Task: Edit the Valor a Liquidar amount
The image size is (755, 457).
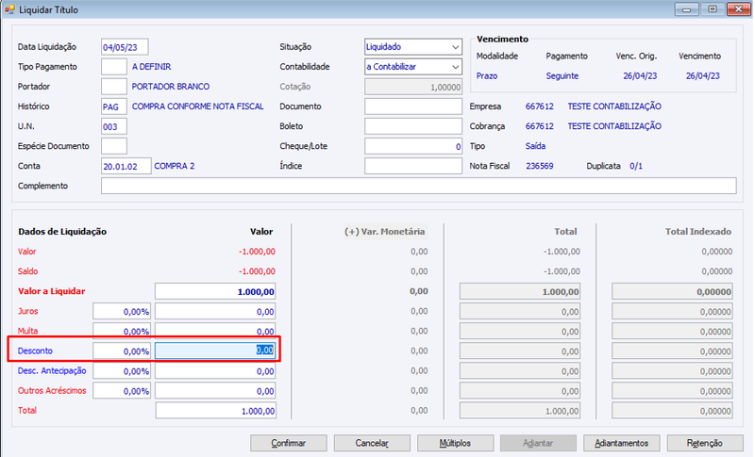Action: point(215,292)
